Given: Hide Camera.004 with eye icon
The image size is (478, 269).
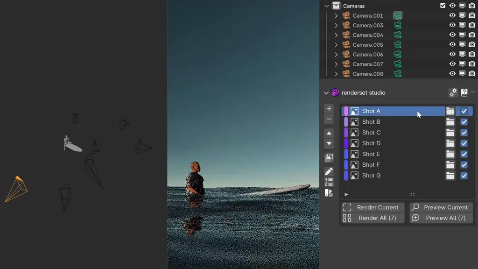Looking at the screenshot, I should 452,35.
